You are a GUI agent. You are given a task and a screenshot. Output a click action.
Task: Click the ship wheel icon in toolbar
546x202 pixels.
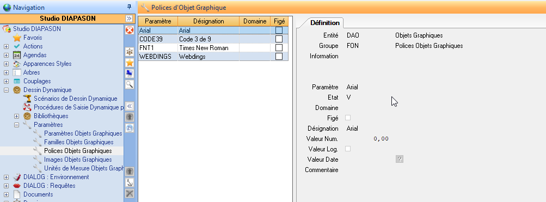[130, 52]
